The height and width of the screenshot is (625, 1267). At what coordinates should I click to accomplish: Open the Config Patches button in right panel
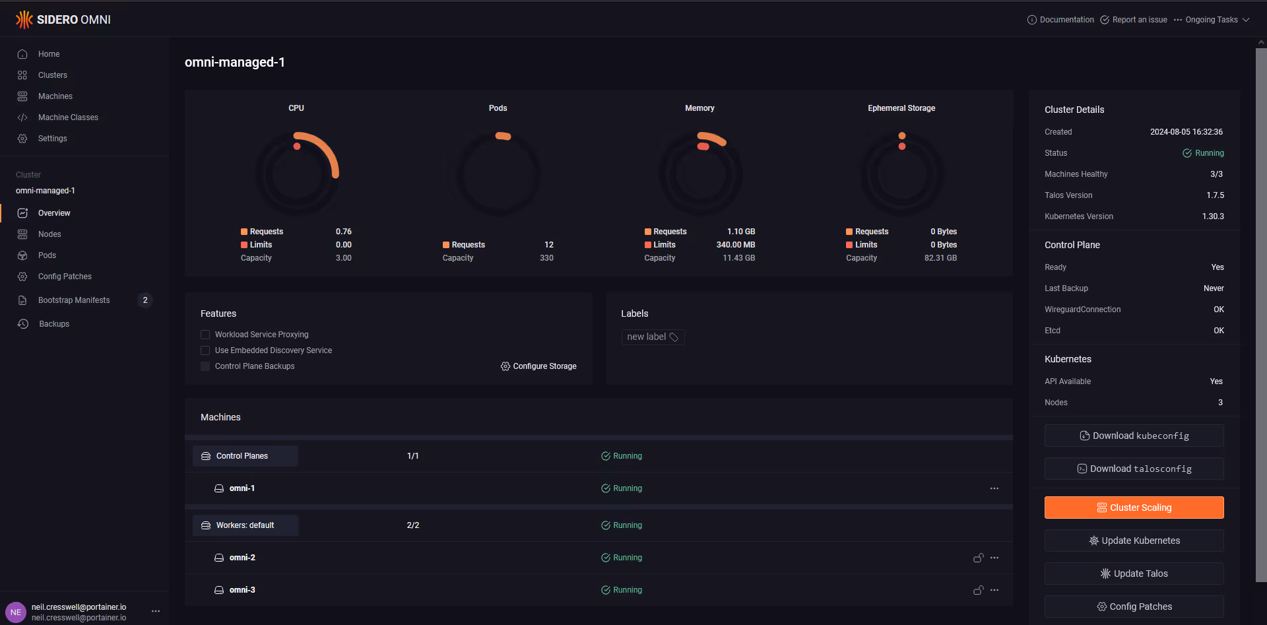[1134, 607]
